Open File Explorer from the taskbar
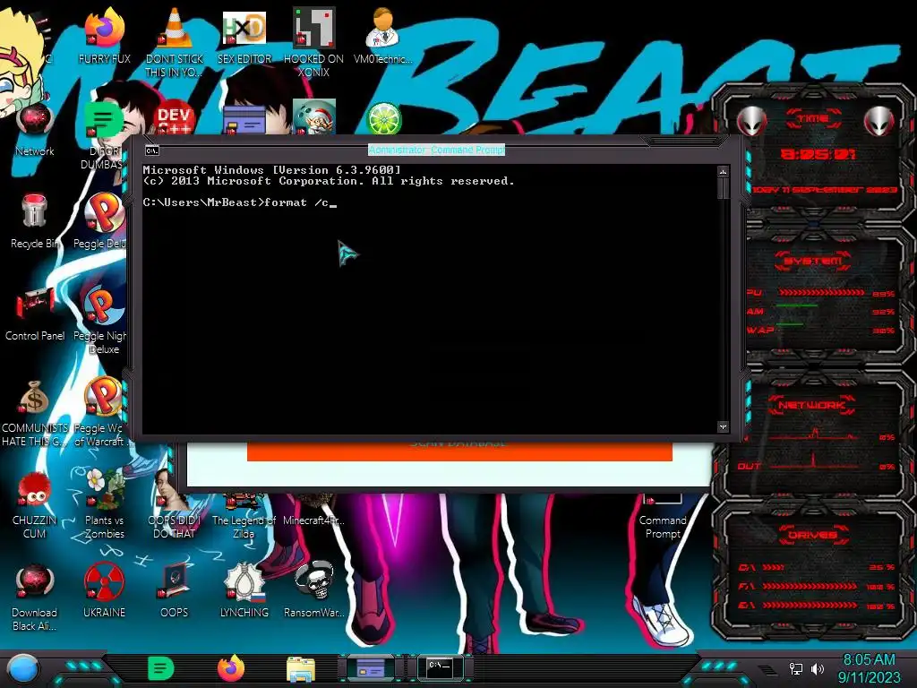Image resolution: width=917 pixels, height=688 pixels. click(301, 669)
